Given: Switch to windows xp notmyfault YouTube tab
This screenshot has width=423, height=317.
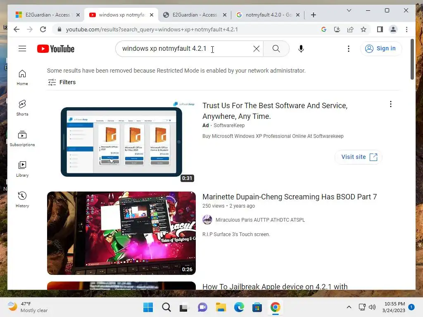Looking at the screenshot, I should click(x=121, y=15).
